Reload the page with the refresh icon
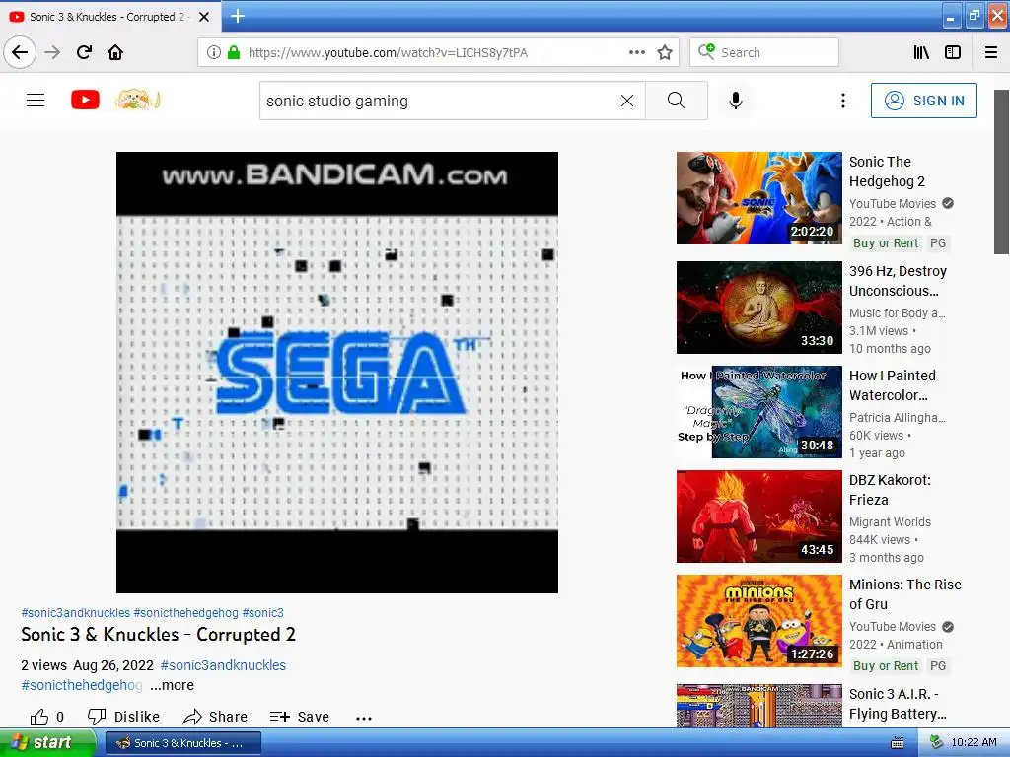 pos(84,52)
